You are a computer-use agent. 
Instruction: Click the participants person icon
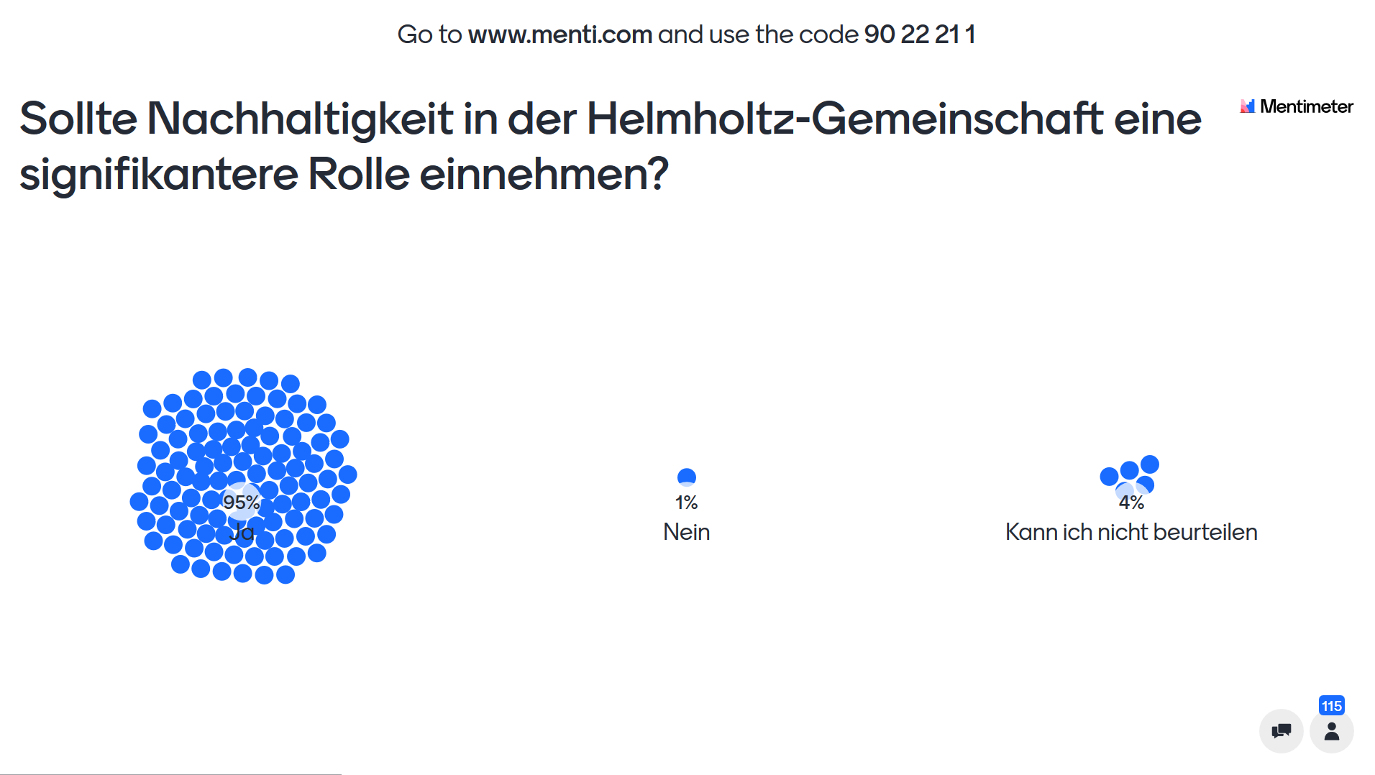pos(1331,731)
